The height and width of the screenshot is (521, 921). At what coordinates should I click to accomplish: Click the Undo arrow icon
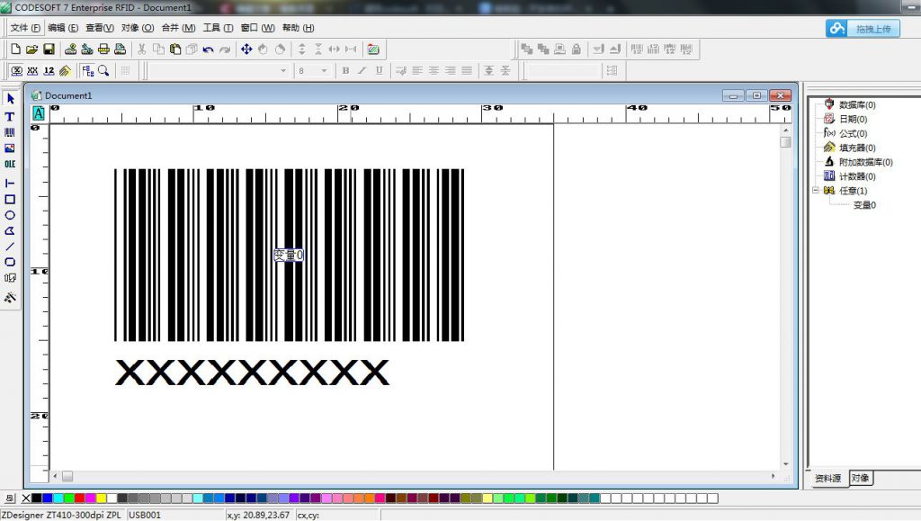(x=209, y=49)
